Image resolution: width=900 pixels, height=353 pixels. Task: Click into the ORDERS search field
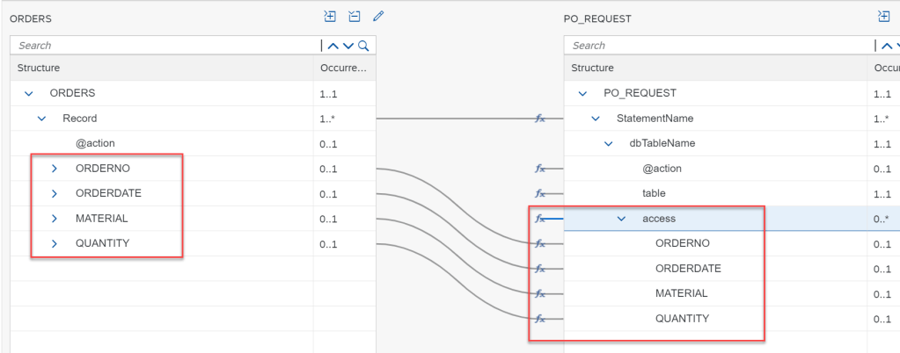point(163,46)
